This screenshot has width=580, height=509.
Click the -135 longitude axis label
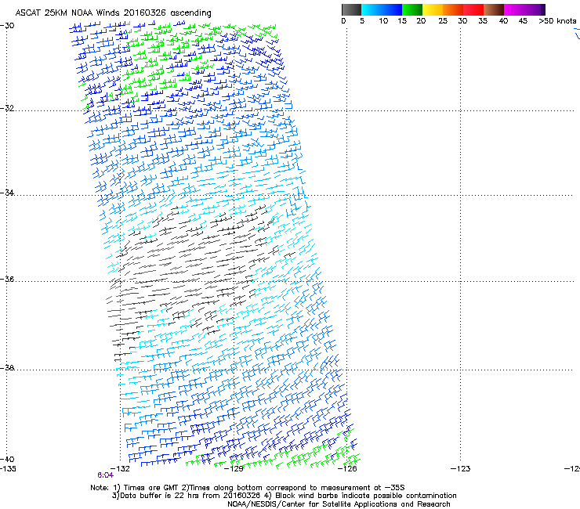click(x=8, y=469)
